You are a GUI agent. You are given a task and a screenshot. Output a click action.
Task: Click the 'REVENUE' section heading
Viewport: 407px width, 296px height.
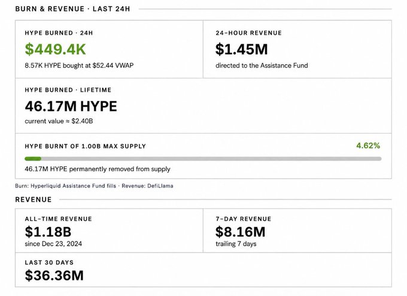point(34,200)
